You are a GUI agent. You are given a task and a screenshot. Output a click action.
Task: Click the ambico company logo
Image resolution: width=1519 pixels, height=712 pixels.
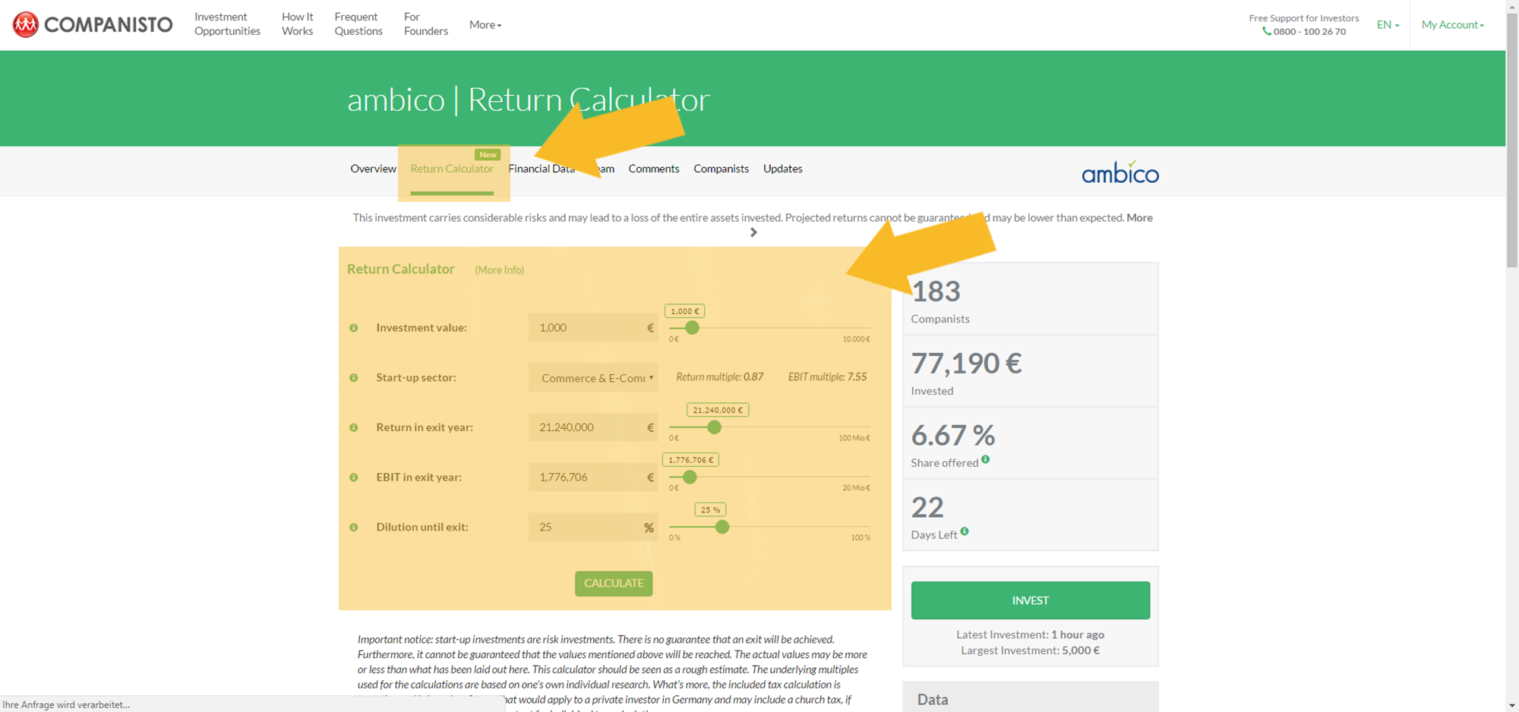[x=1120, y=172]
